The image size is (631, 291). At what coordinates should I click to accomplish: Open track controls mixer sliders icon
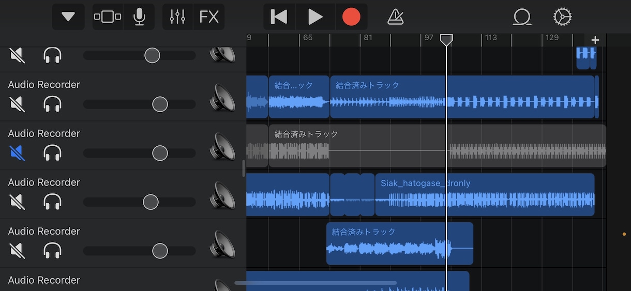click(x=177, y=17)
